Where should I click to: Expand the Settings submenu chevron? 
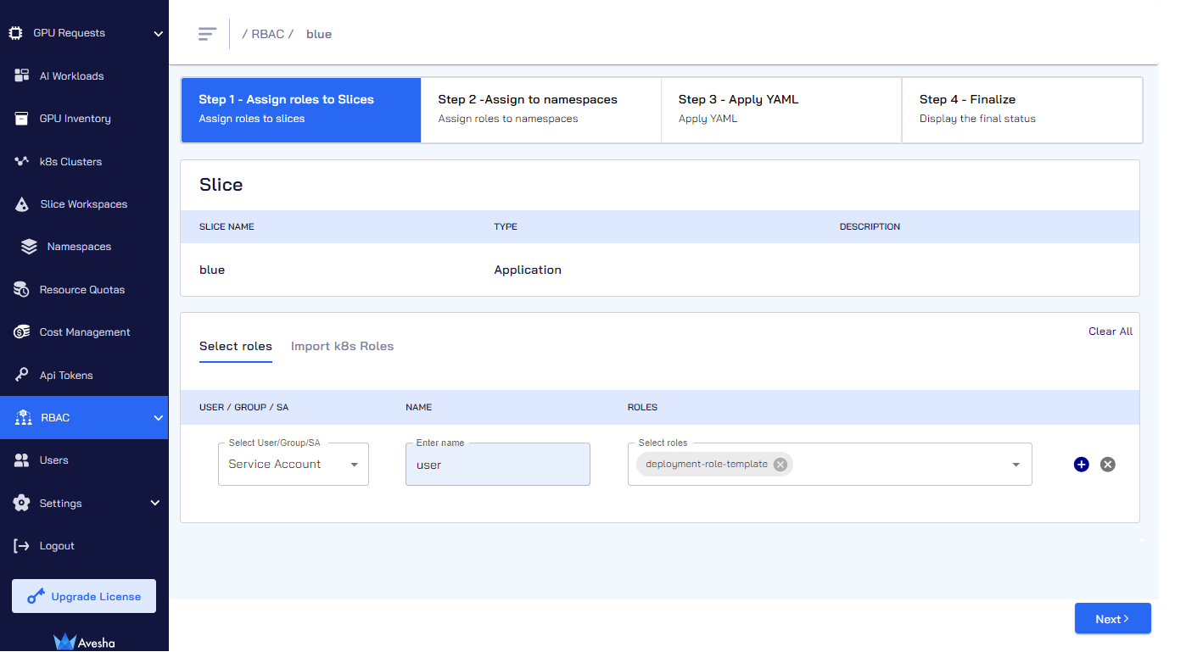[x=155, y=503]
